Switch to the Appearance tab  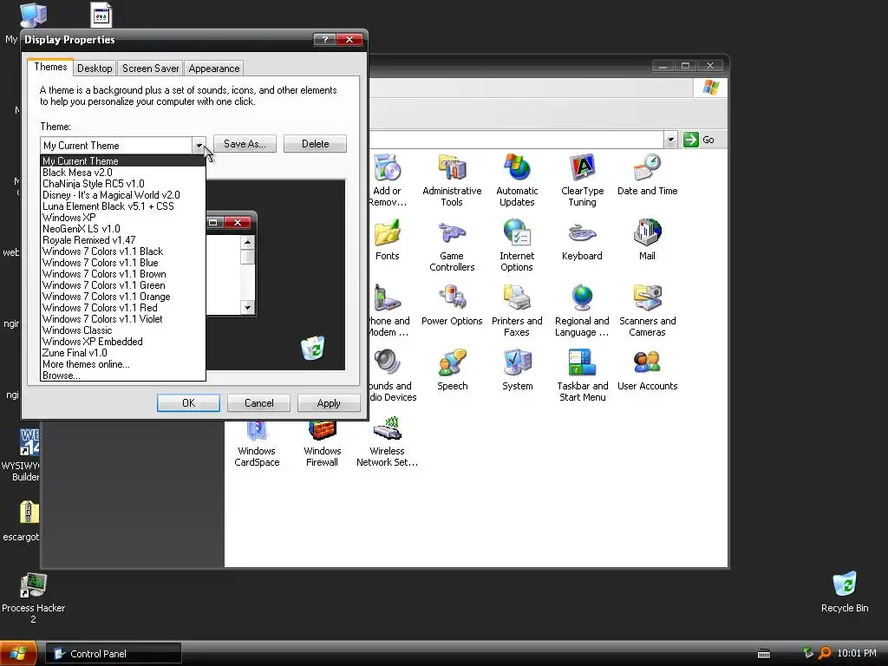click(214, 69)
